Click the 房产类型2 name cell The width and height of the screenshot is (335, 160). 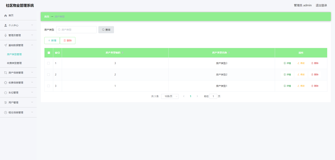[221, 75]
